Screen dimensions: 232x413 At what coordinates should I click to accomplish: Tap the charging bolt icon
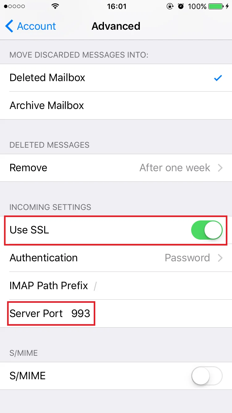(227, 6)
